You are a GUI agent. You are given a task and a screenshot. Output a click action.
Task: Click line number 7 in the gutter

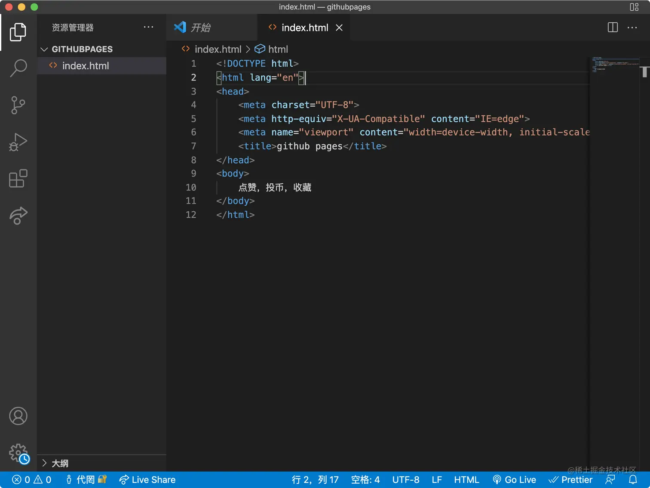[x=193, y=146]
